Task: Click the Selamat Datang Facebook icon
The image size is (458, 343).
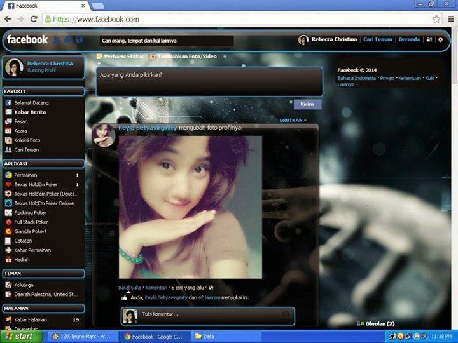Action: [8, 103]
